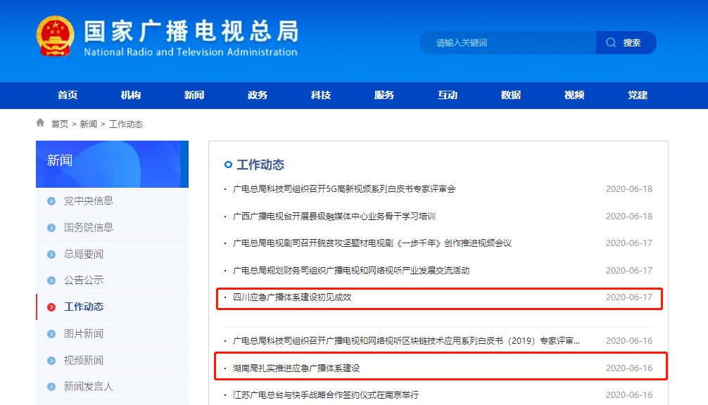The width and height of the screenshot is (708, 405).
Task: Click the home icon in breadcrumb
Action: point(40,122)
